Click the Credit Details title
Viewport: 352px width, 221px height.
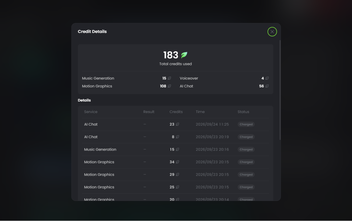tap(92, 31)
